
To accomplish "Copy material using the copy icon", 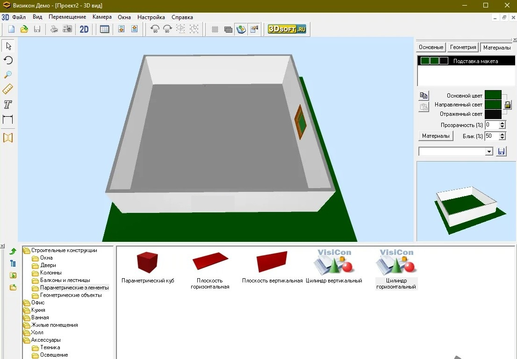I will click(424, 96).
